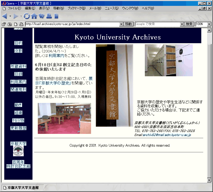Click the archiv52@mail.adm.kyoto-u.ac.jp email link
Viewport: 213px width, 192px height.
coord(167,135)
